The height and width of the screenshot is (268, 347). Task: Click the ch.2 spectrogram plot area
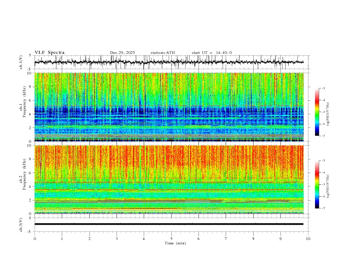pyautogui.click(x=169, y=180)
